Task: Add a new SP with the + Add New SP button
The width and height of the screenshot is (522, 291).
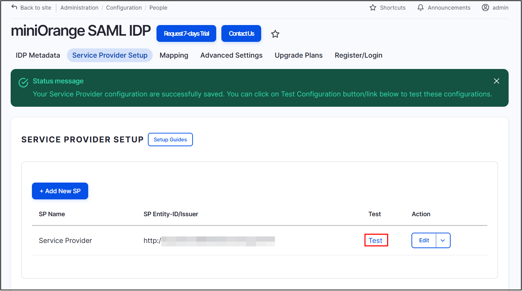Action: pos(60,191)
